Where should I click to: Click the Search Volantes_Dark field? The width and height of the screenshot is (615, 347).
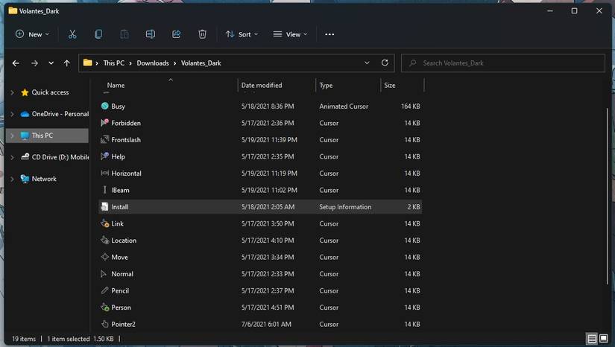507,63
